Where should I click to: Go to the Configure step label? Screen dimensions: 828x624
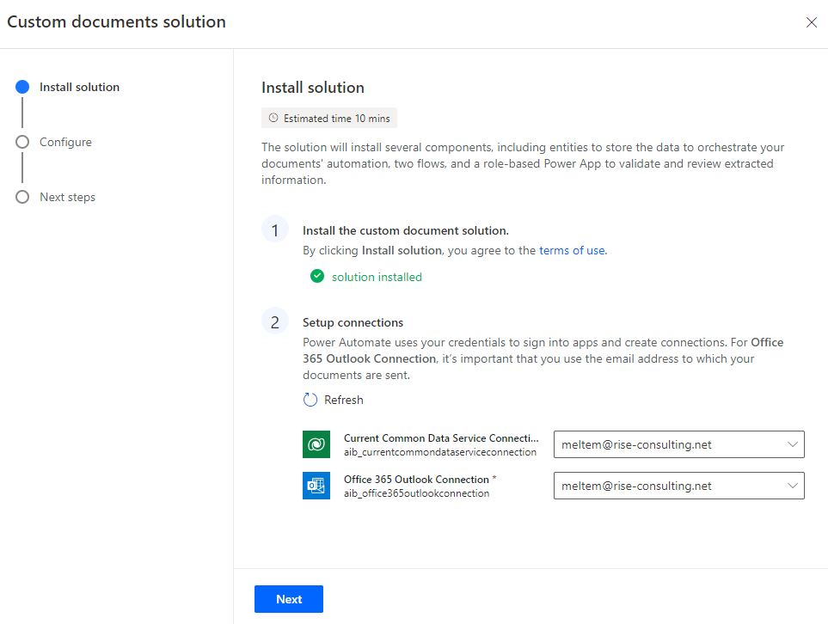coord(65,142)
